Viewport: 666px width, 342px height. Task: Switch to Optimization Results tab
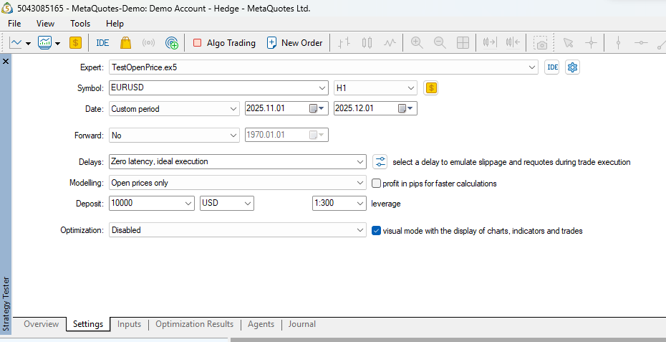195,324
